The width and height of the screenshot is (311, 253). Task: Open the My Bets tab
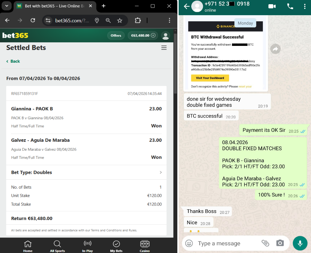[x=116, y=246]
